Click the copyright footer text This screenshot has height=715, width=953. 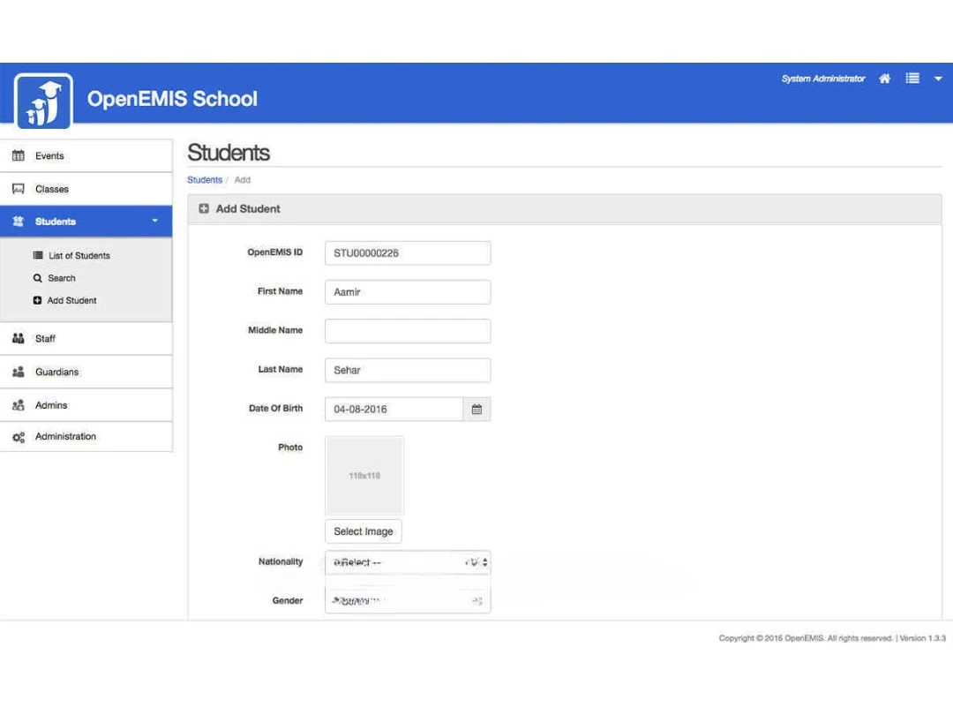point(832,638)
